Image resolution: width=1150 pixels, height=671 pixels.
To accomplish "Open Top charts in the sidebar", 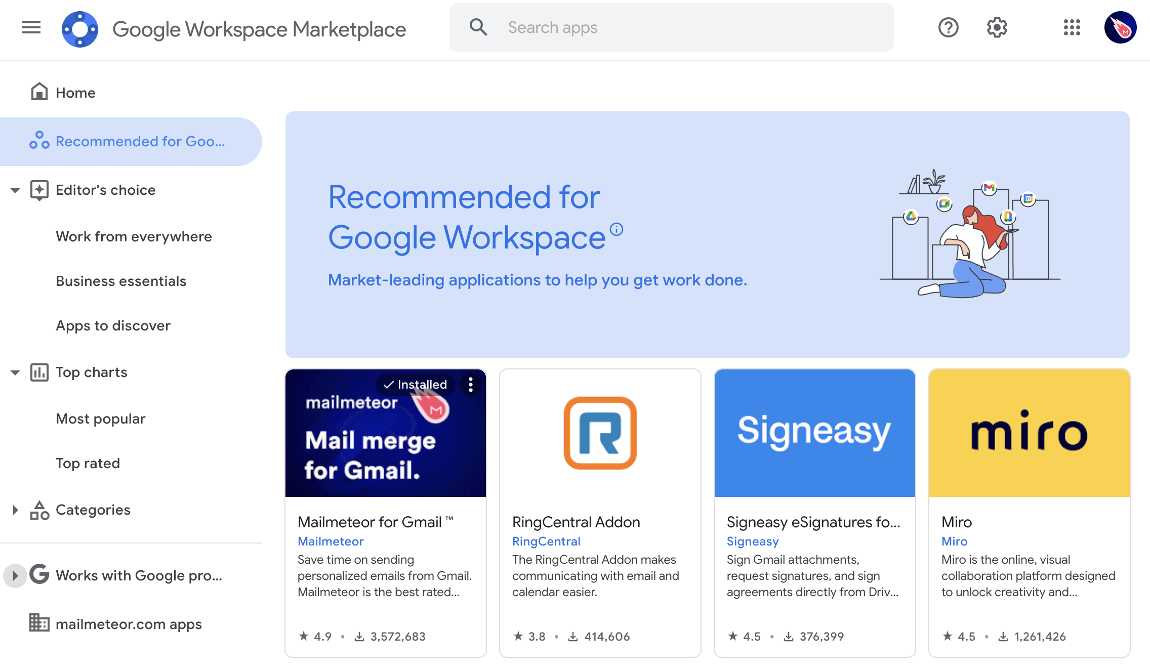I will (91, 372).
